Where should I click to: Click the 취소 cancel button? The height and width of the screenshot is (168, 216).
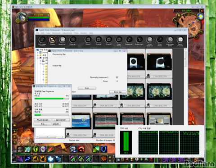pos(43,124)
